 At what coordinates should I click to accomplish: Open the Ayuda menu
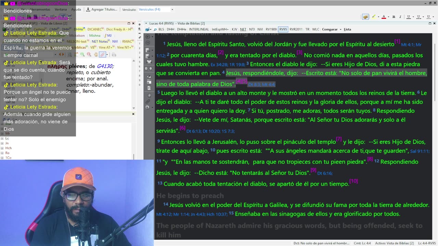pos(76,10)
